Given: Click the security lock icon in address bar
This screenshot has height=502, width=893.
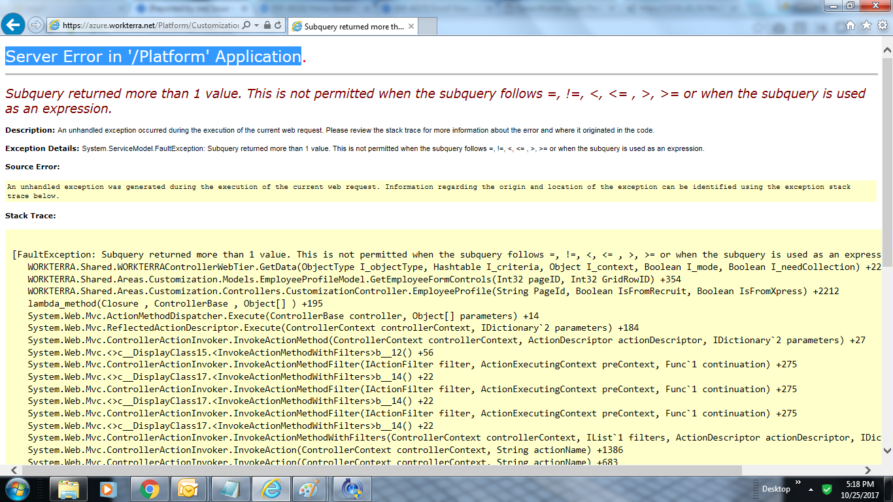Looking at the screenshot, I should point(267,25).
